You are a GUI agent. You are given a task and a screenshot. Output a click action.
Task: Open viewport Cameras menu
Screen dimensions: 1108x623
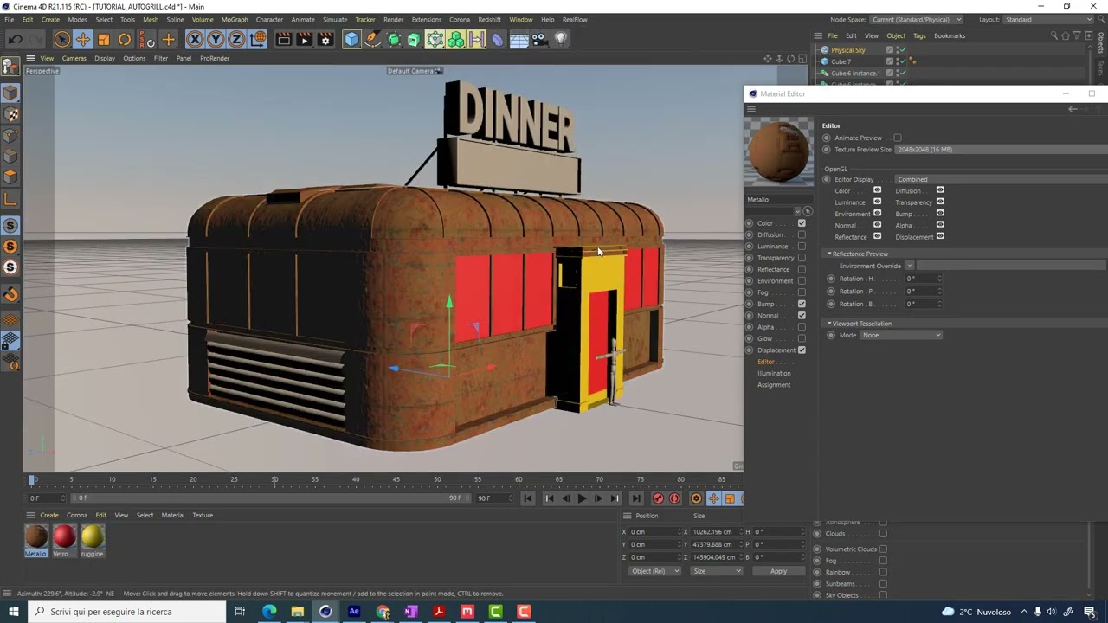(74, 58)
